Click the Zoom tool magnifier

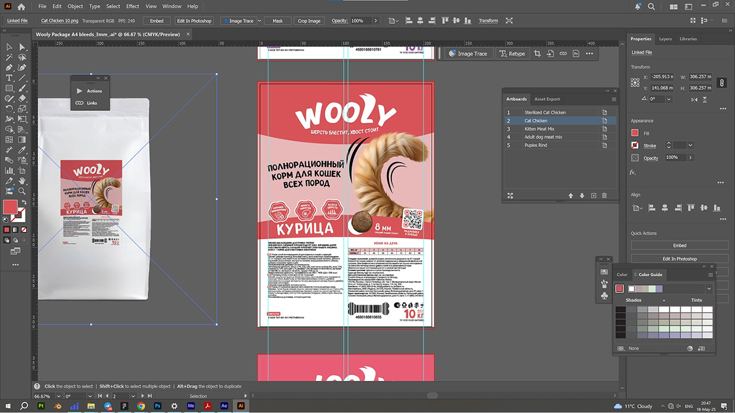tap(22, 192)
